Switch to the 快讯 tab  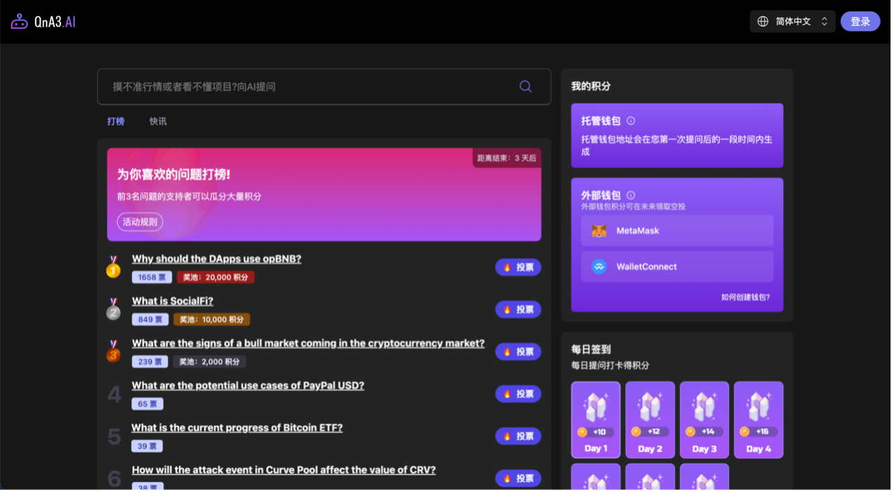tap(158, 121)
